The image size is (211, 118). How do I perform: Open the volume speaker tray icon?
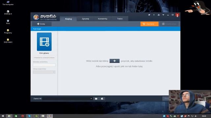(196, 116)
